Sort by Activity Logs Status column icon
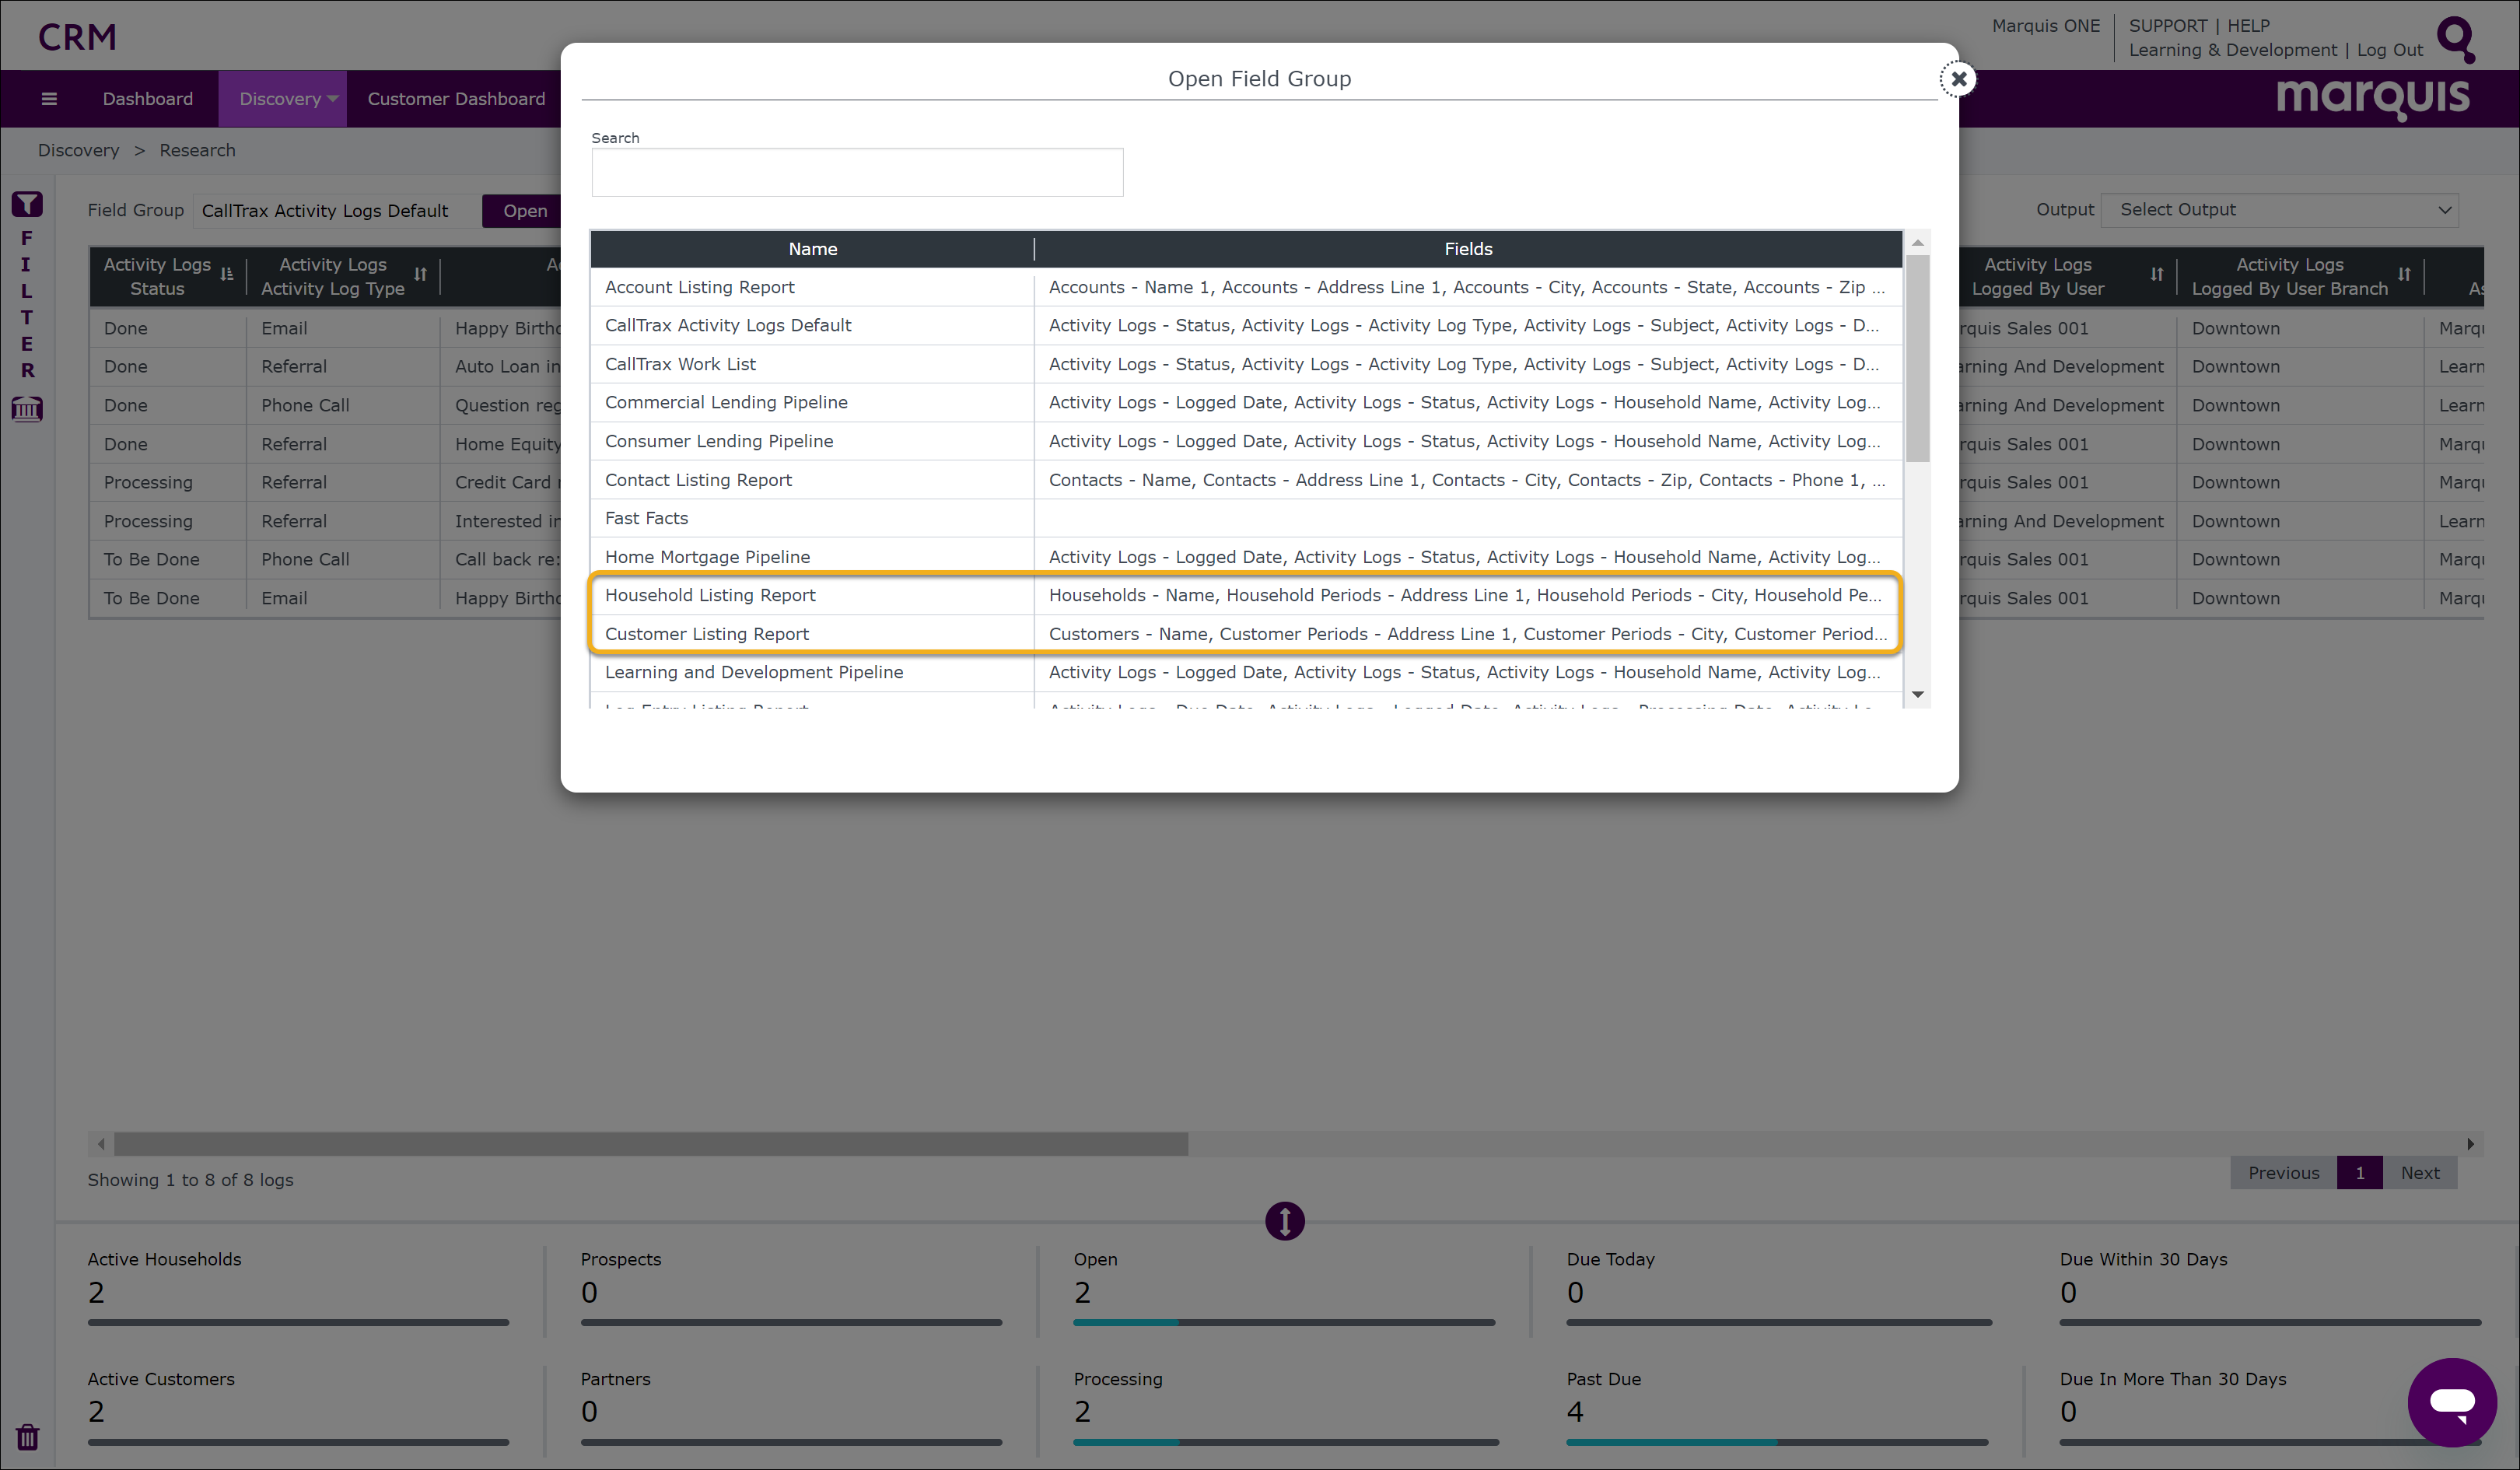 point(227,274)
